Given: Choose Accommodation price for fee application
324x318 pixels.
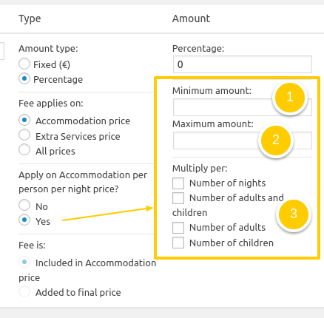Looking at the screenshot, I should [24, 120].
